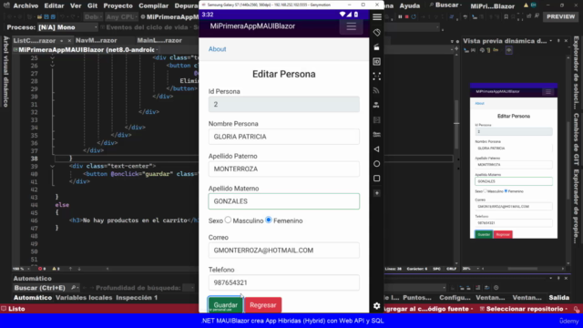Open Ayuda menu

pyautogui.click(x=410, y=6)
